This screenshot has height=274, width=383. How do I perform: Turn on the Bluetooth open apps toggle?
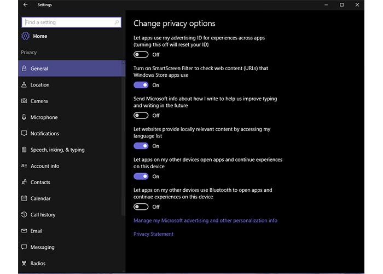pos(141,207)
